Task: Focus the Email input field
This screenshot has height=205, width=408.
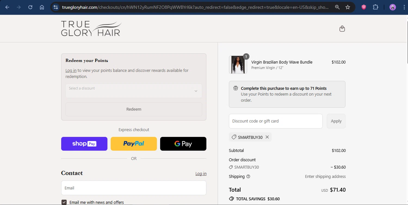Action: click(134, 188)
